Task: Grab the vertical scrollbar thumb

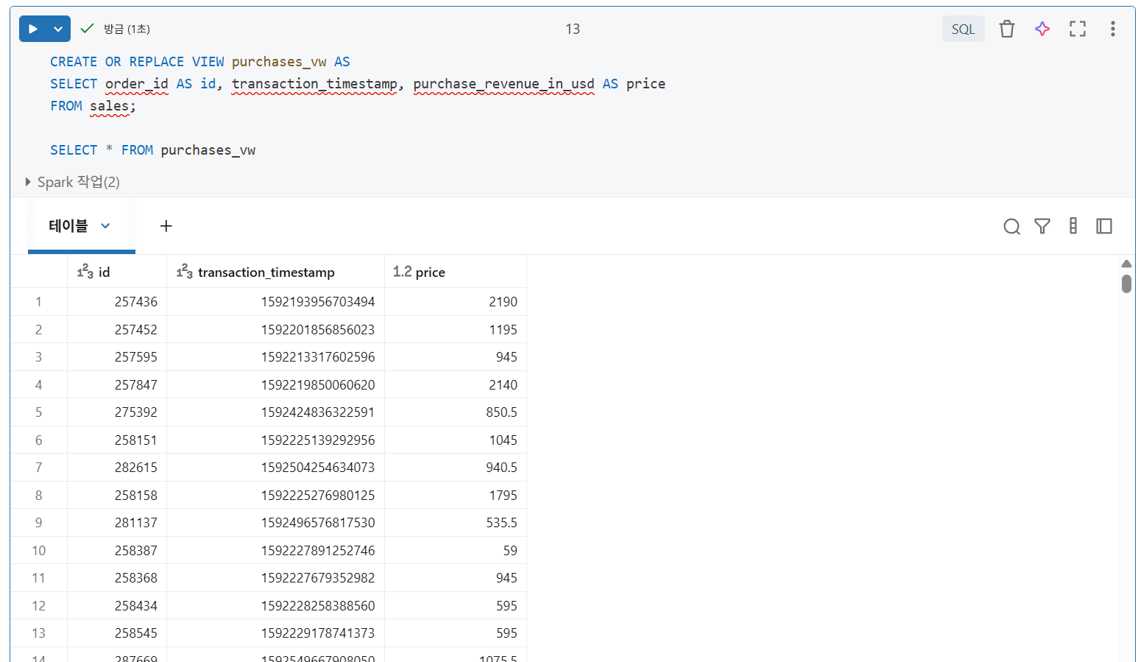Action: (1126, 284)
